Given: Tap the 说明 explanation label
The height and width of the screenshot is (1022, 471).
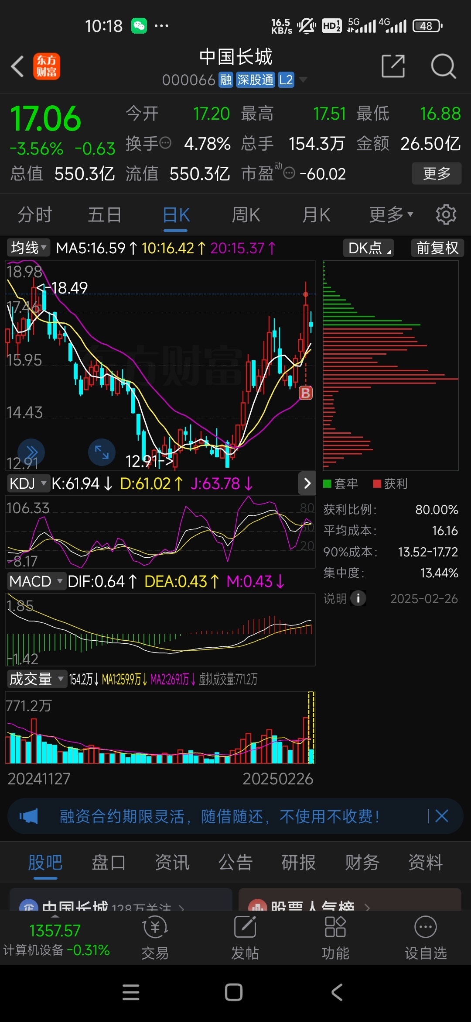Looking at the screenshot, I should pyautogui.click(x=335, y=598).
